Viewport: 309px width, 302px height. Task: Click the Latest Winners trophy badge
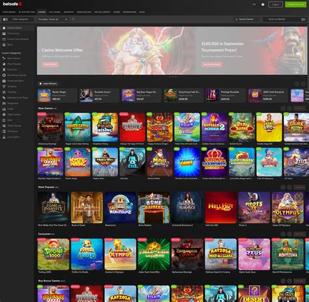pos(48,83)
